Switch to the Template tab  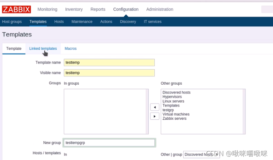click(x=14, y=49)
